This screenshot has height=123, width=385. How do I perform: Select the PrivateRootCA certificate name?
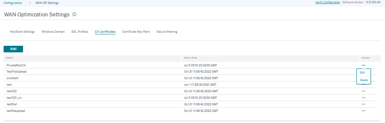click(x=16, y=65)
